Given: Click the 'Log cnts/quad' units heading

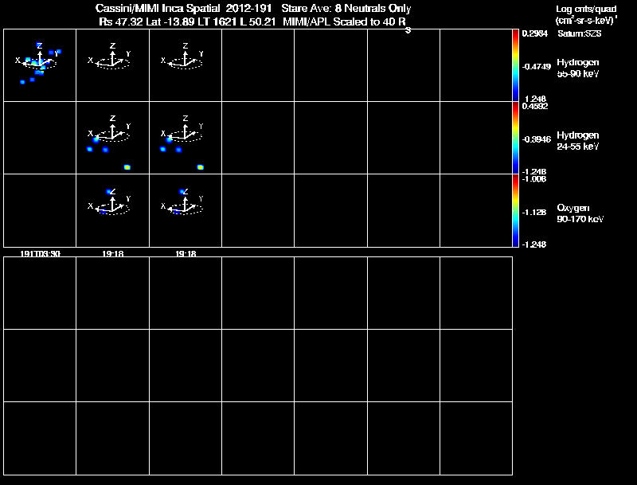Looking at the screenshot, I should click(586, 9).
